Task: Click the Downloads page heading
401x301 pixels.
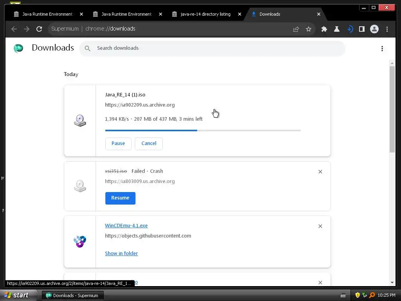Action: point(53,48)
